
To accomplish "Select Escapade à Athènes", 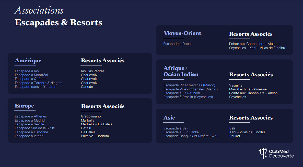I will [x=31, y=116].
